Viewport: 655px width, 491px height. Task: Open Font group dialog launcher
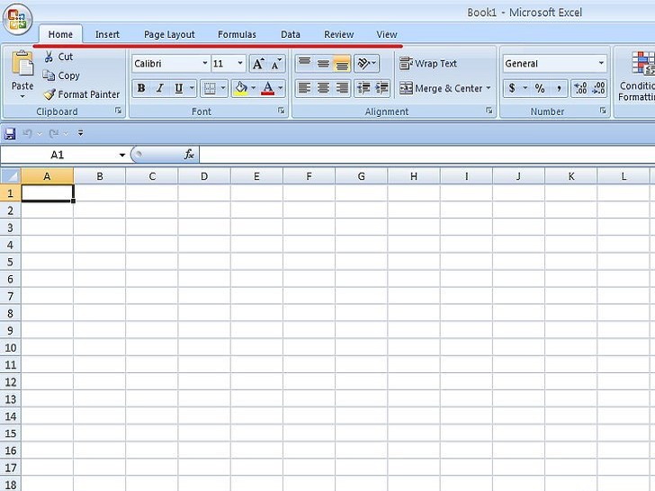pyautogui.click(x=281, y=111)
